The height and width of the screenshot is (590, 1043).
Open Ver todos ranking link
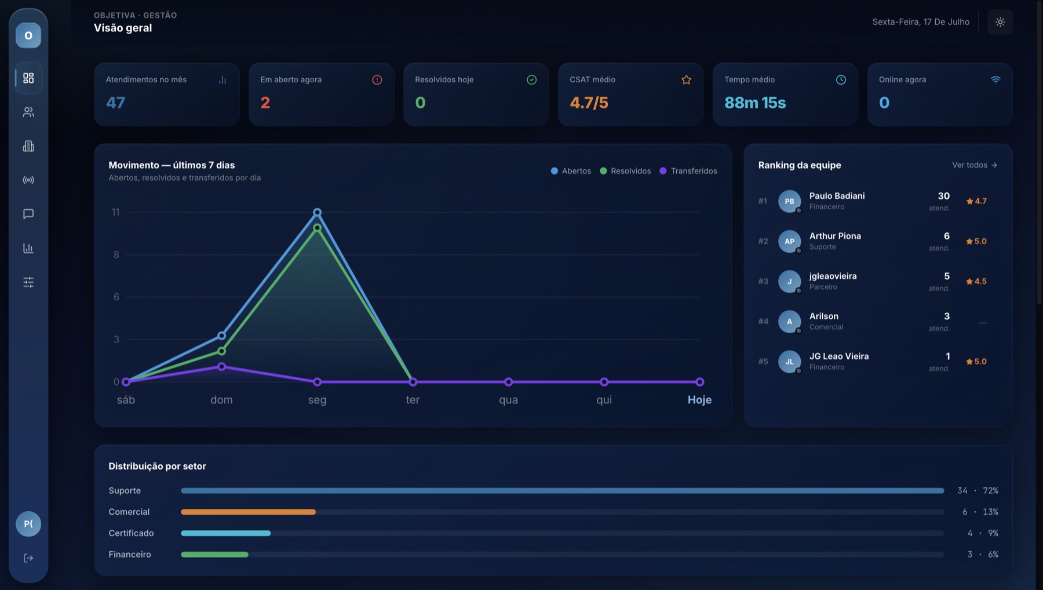point(975,165)
